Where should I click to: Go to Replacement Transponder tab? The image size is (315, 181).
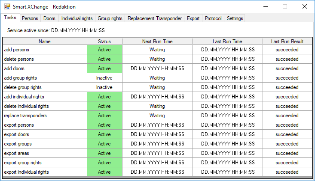155,18
